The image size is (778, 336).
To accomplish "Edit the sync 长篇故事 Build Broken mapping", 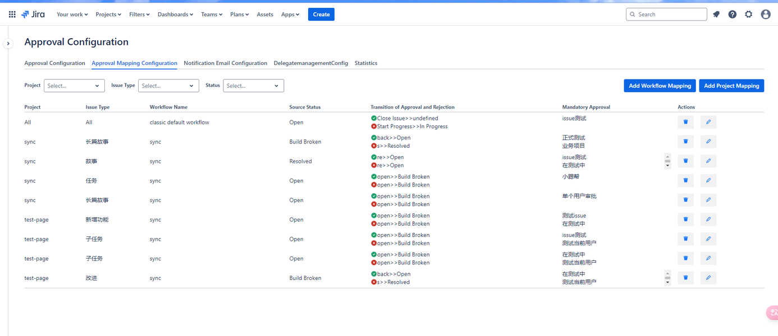I will 708,142.
